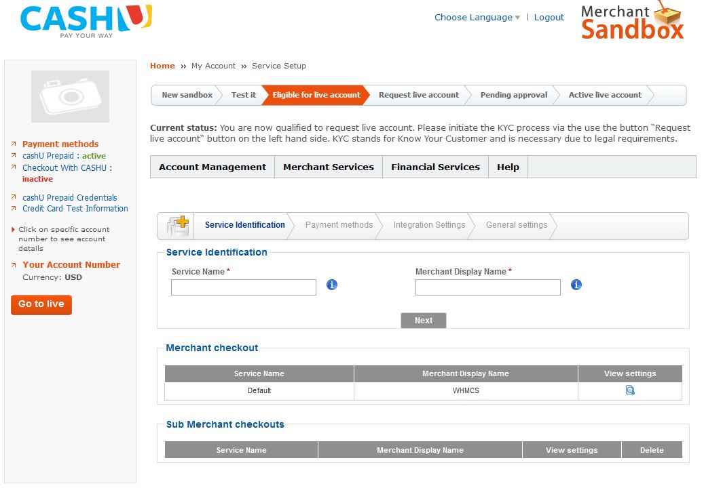The height and width of the screenshot is (488, 704).
Task: Click the Currency: USD text
Action: [52, 277]
